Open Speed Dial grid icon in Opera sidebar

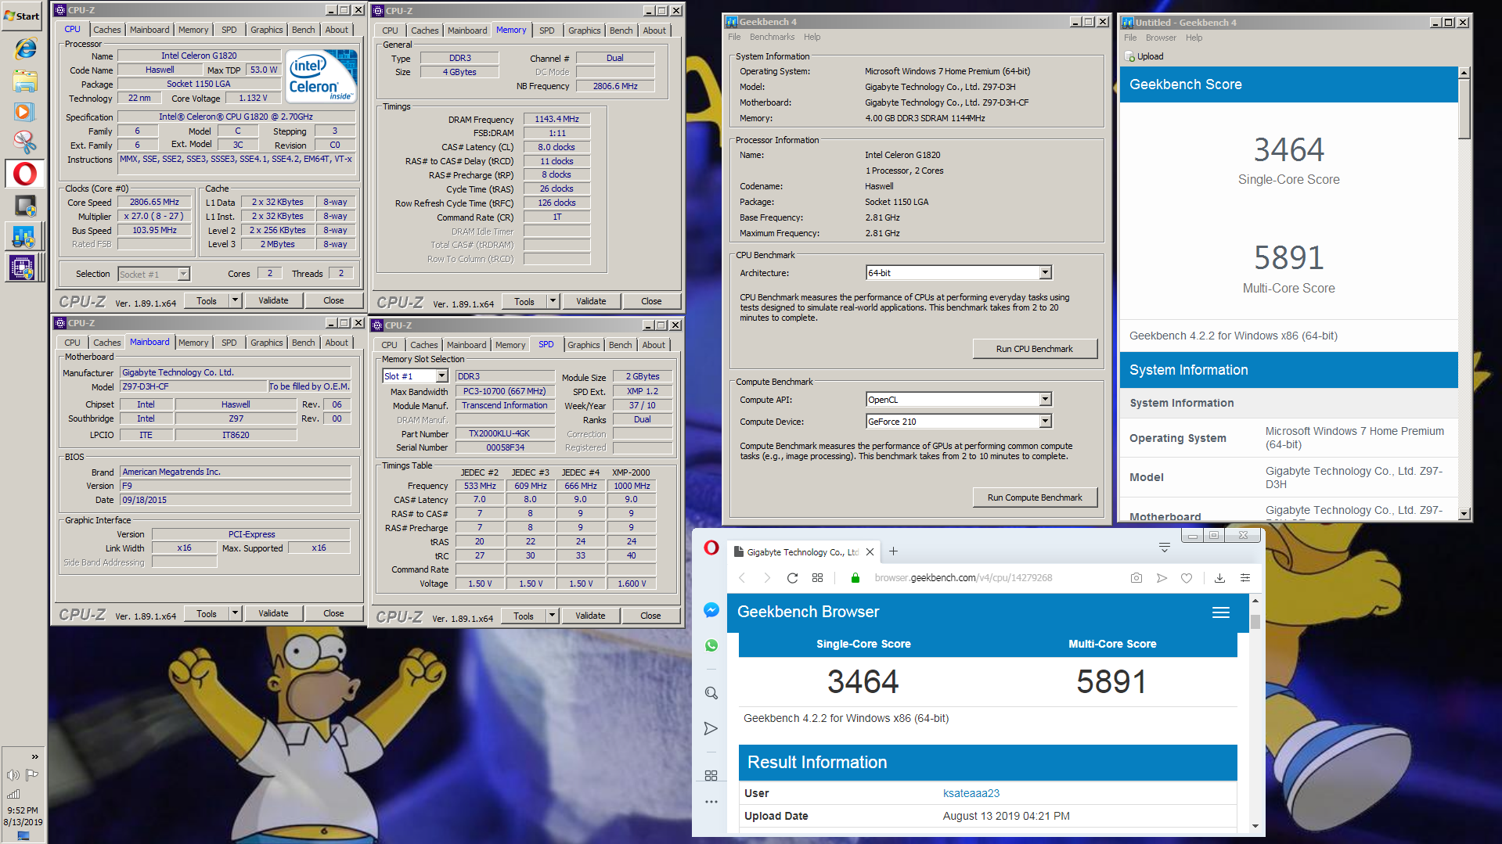(x=711, y=775)
